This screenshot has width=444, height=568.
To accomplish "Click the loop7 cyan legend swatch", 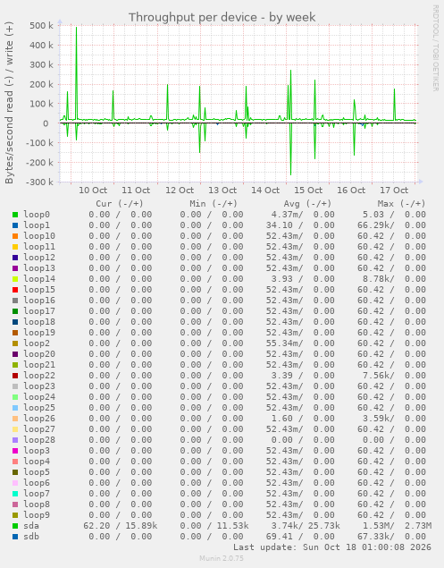I will pos(15,494).
